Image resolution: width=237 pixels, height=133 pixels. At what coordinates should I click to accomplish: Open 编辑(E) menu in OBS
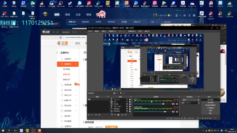click(x=97, y=31)
